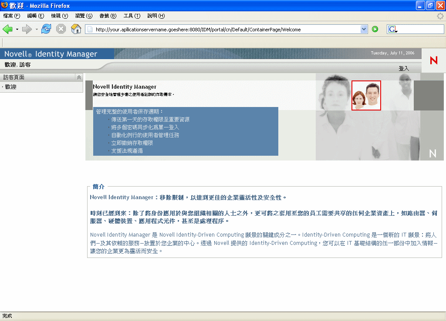This screenshot has height=321, width=446.
Task: Open the 書籤 (B) menu
Action: [108, 16]
